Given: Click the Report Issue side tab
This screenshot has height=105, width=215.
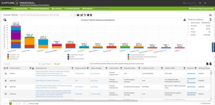Looking at the screenshot, I should [x=214, y=47].
